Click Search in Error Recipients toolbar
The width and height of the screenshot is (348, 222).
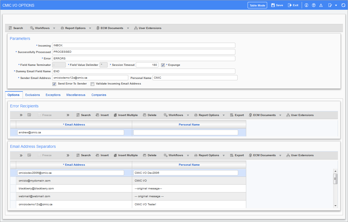(83, 115)
